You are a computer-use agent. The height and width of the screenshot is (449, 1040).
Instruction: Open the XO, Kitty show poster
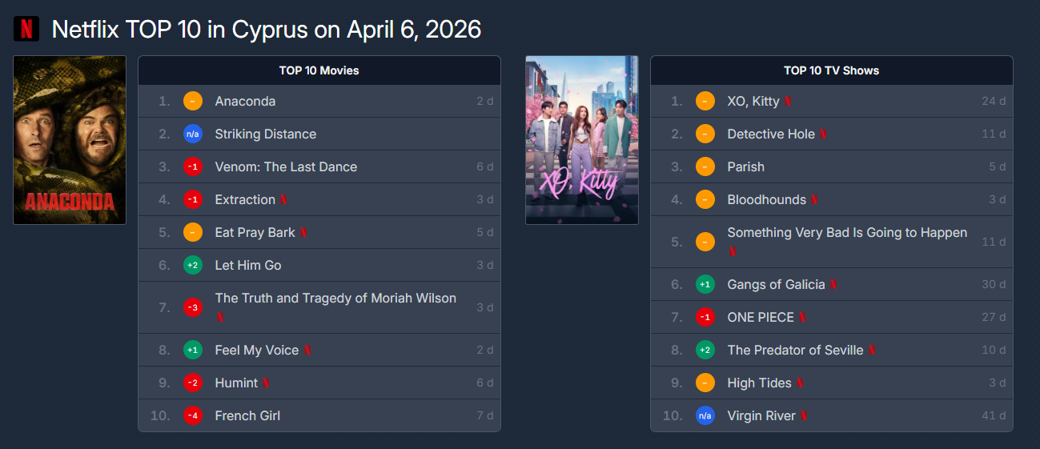[x=581, y=140]
